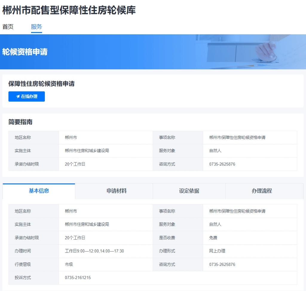Switch to the 基本信息 tab
This screenshot has height=291, width=306.
39,191
